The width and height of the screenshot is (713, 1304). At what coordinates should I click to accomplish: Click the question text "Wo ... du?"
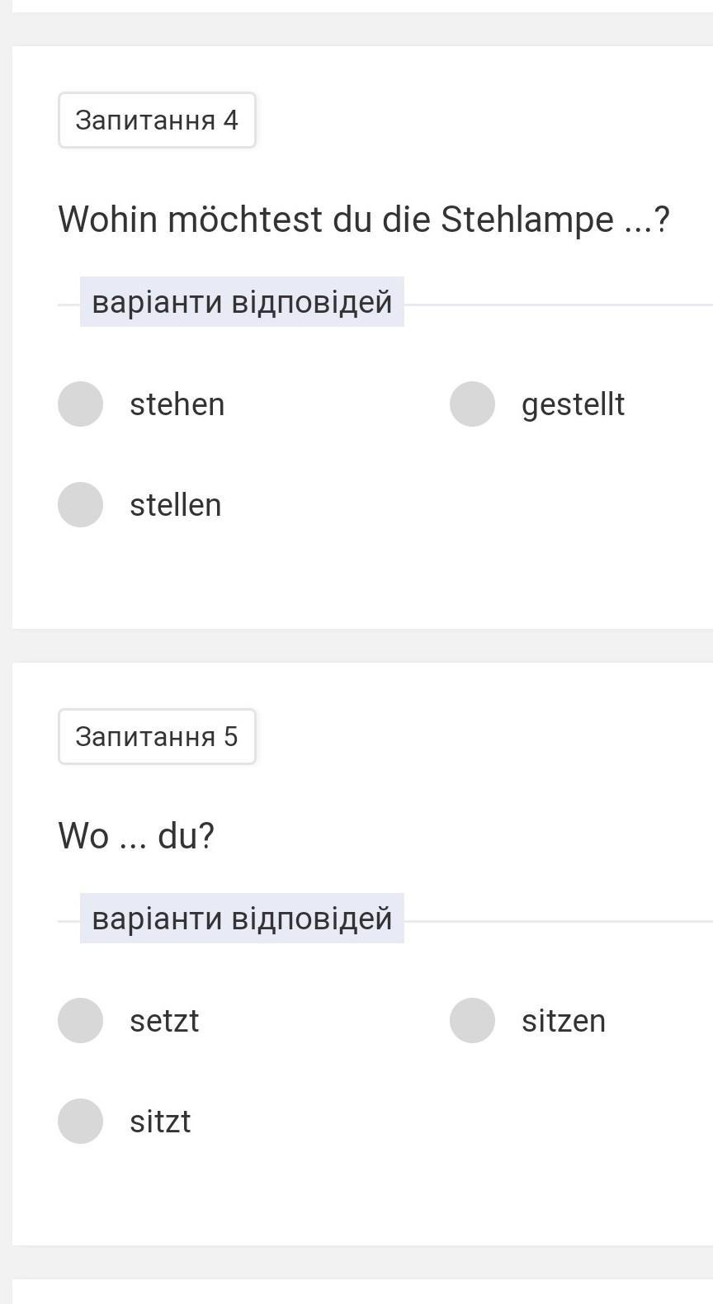point(136,835)
